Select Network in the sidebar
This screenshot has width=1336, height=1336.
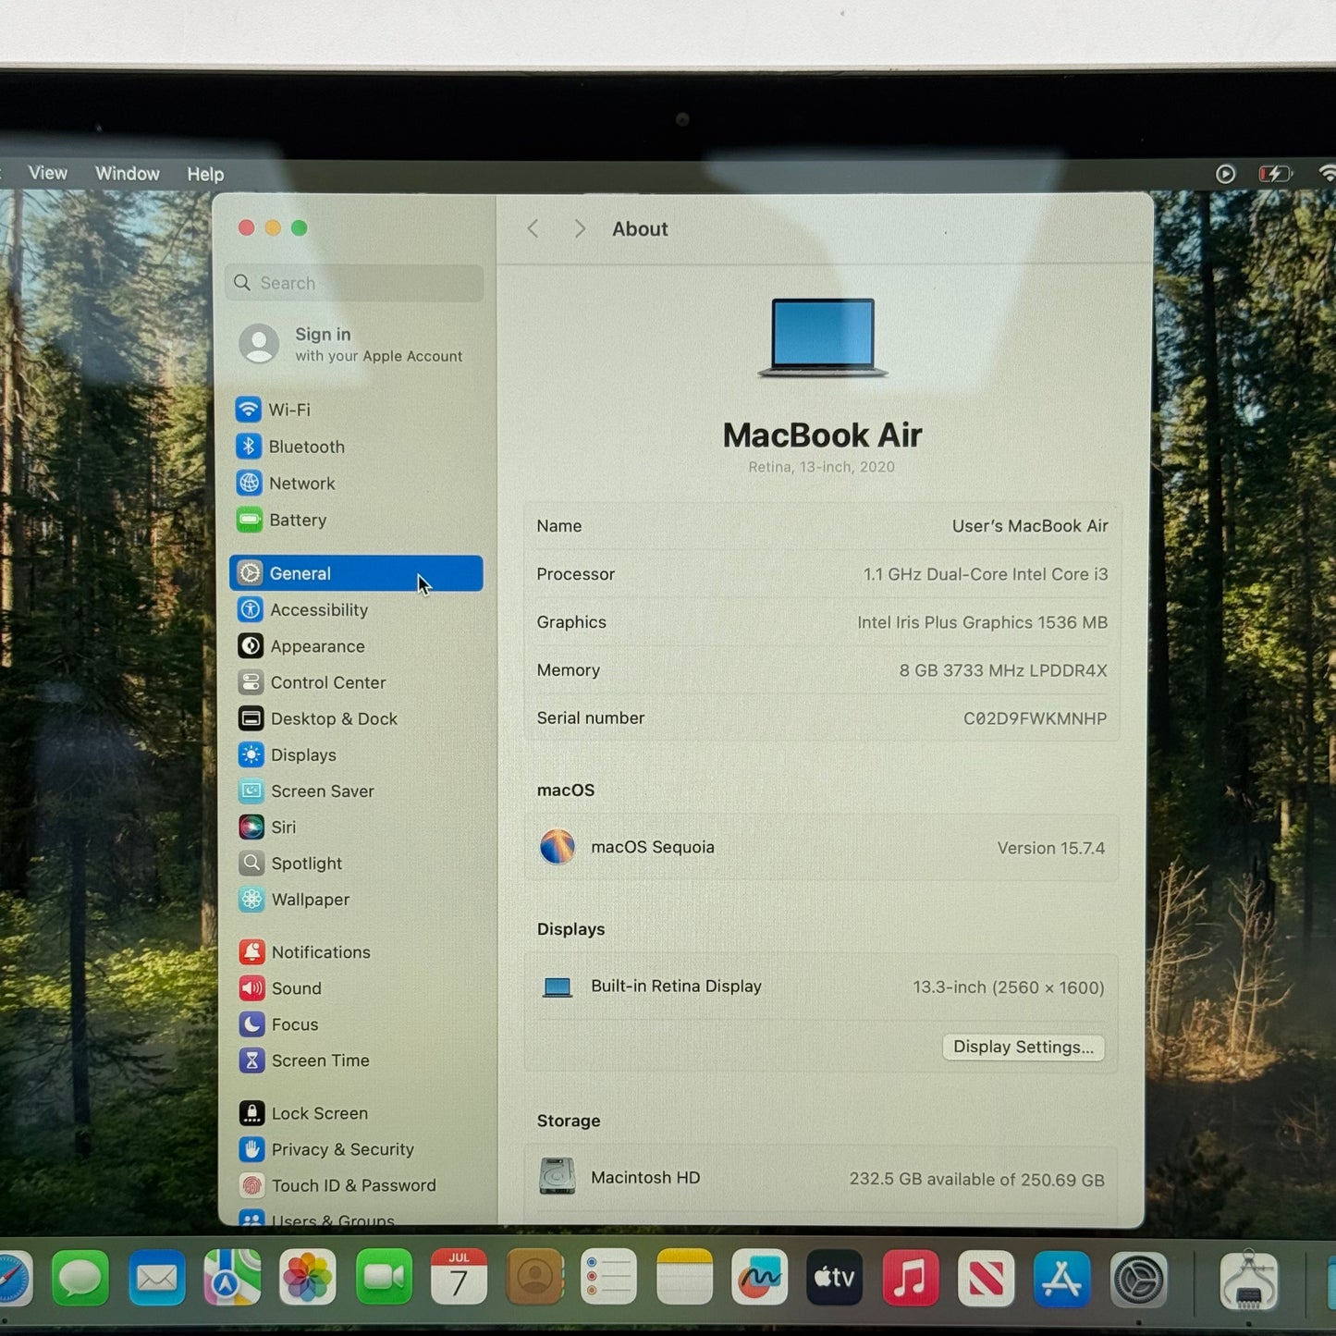pyautogui.click(x=356, y=484)
